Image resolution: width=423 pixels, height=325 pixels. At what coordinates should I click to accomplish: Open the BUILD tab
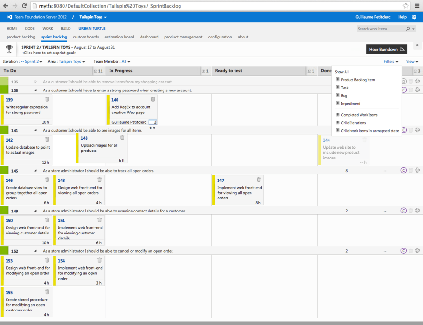click(65, 28)
